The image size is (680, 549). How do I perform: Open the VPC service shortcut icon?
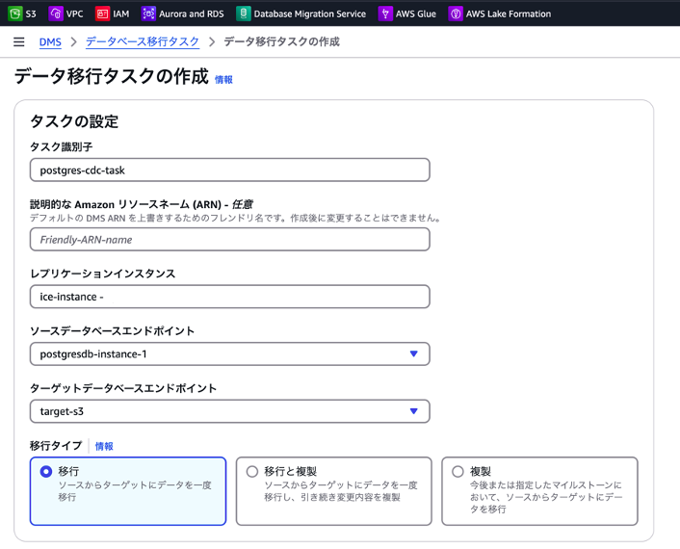coord(56,13)
